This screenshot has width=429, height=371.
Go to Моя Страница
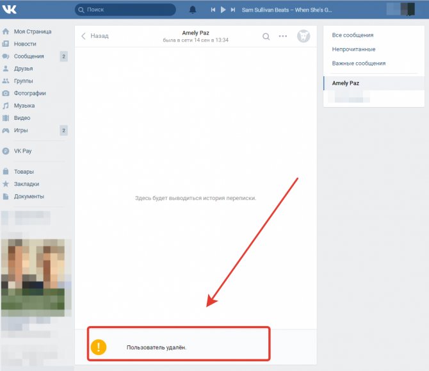[33, 31]
